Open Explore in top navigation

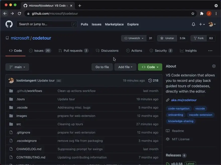coord(133,24)
